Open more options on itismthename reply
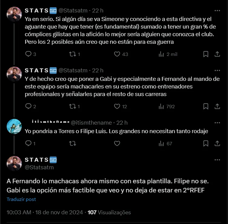Viewport: 228px width, 224px height. pos(217,122)
